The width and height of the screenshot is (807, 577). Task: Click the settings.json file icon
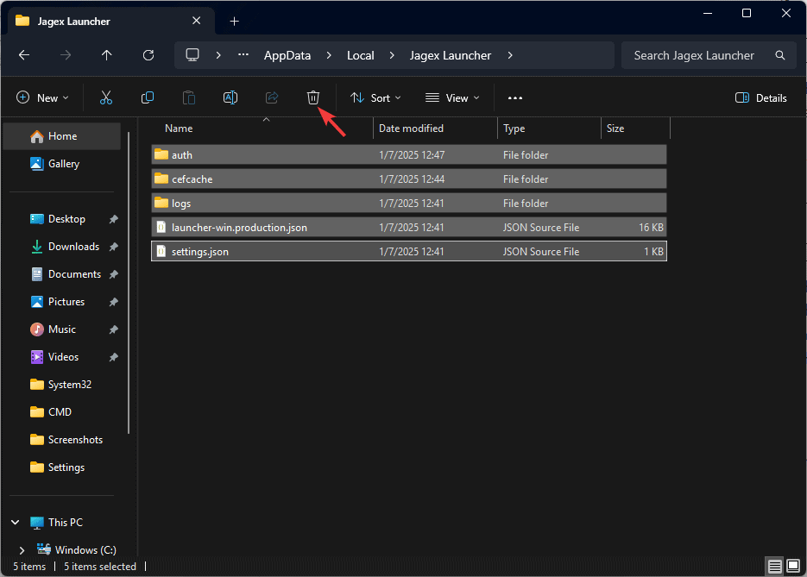tap(161, 251)
